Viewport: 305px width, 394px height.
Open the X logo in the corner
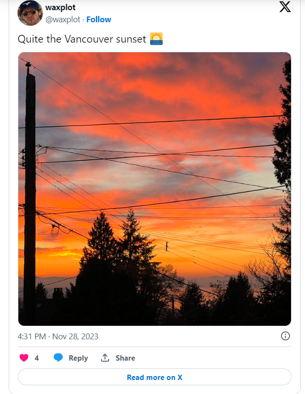click(x=285, y=7)
